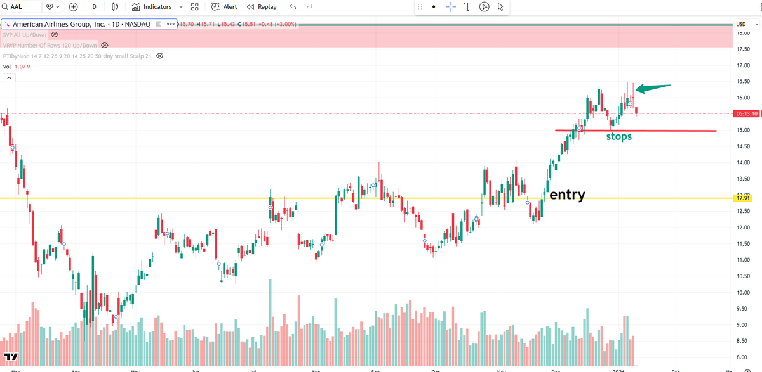Select the crosshair cursor tool
This screenshot has height=372, width=762.
(x=451, y=6)
